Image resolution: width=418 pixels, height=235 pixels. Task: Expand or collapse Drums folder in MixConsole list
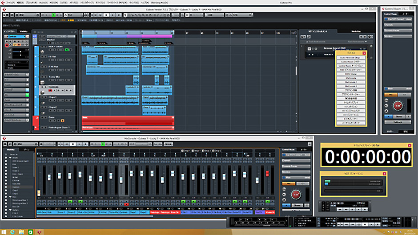tap(10, 158)
